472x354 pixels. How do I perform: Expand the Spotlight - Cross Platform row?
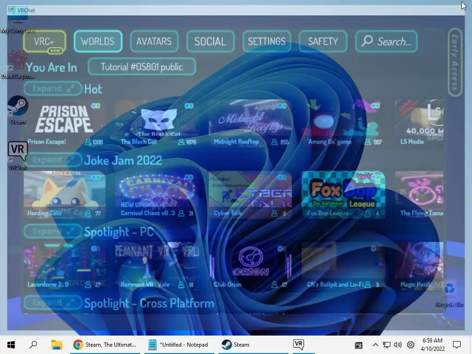pos(53,302)
